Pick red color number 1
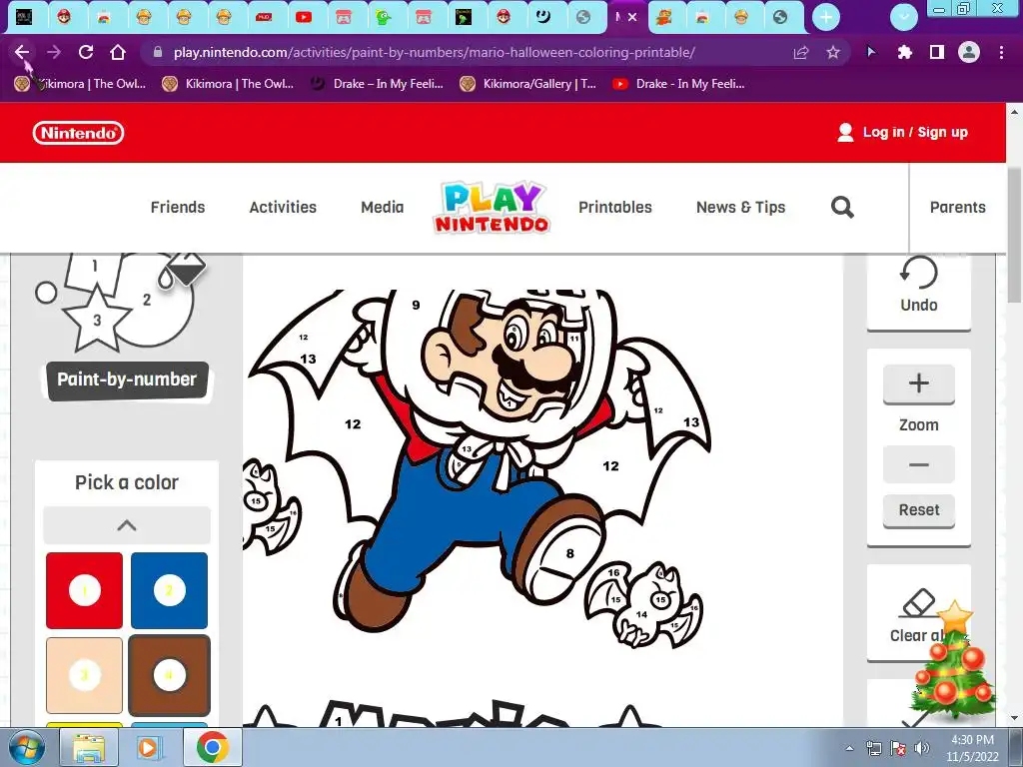1023x767 pixels. coord(84,591)
